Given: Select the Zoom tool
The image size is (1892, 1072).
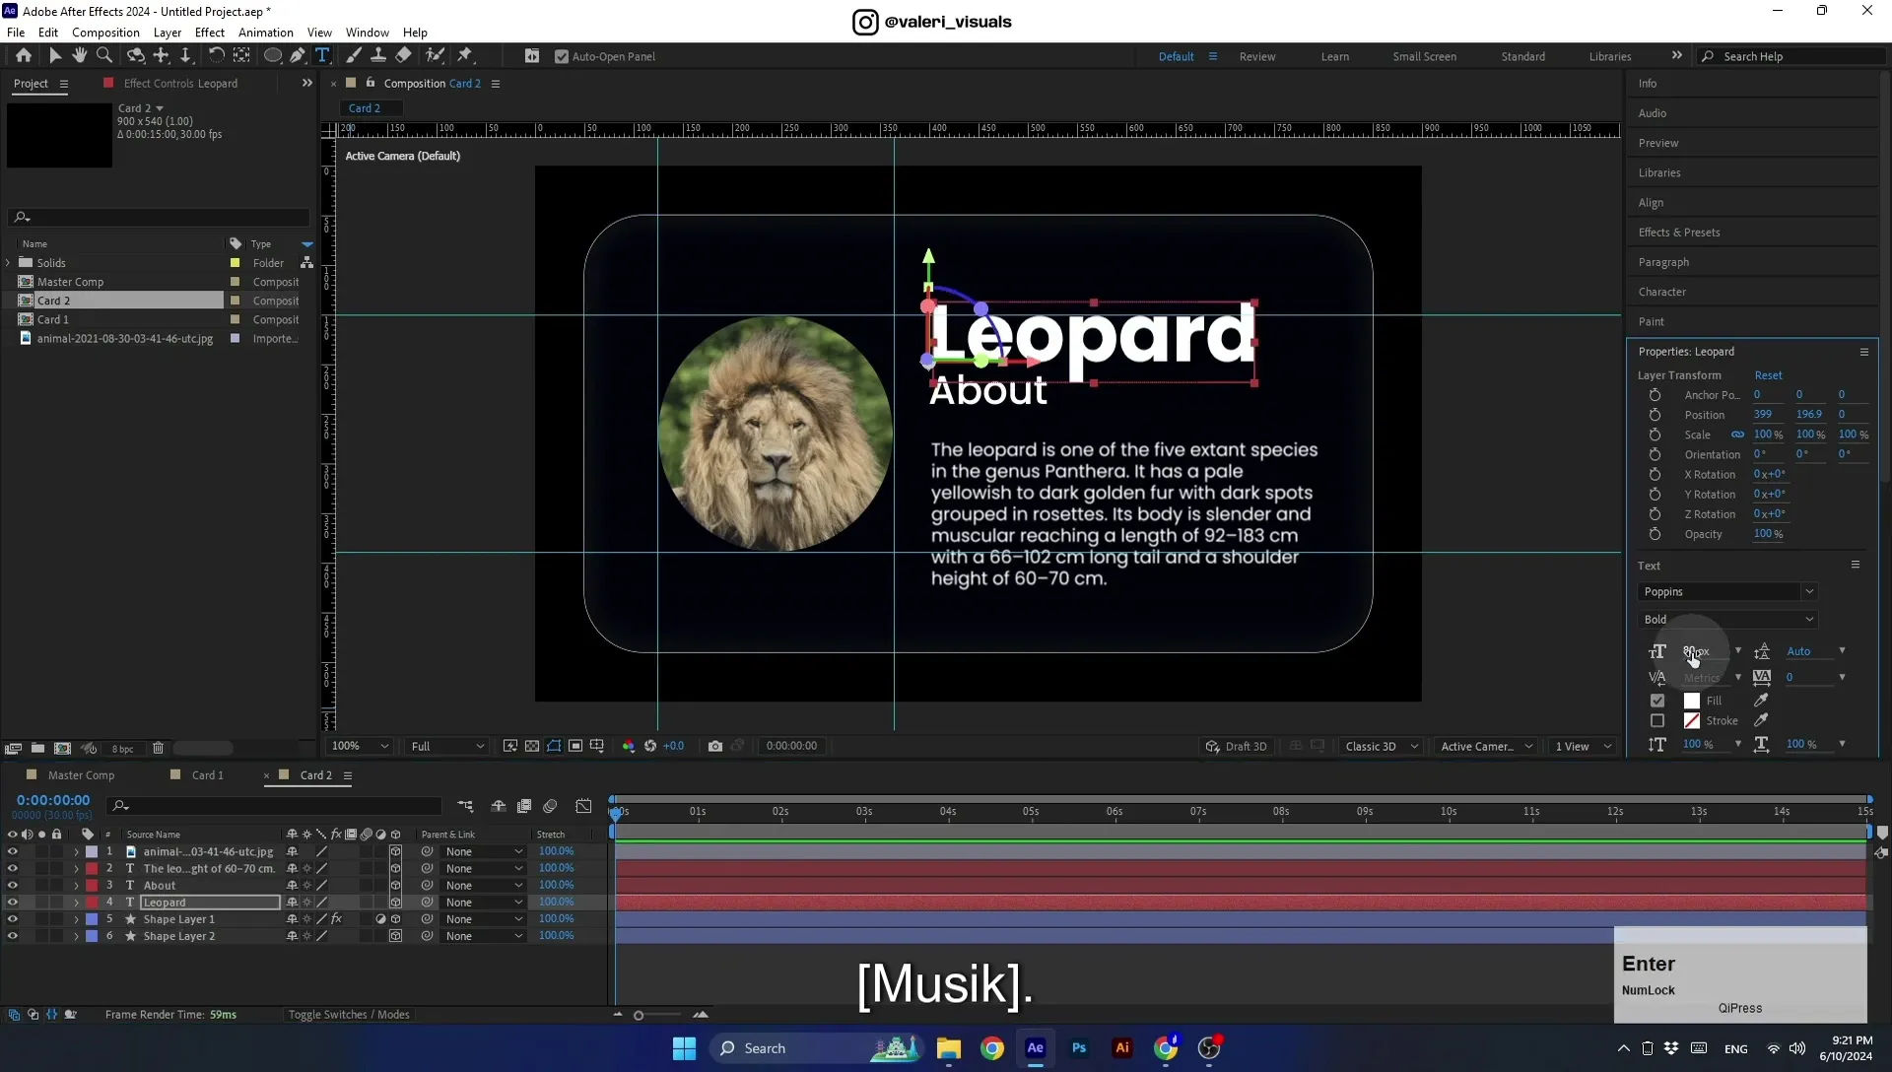Looking at the screenshot, I should click(x=104, y=56).
